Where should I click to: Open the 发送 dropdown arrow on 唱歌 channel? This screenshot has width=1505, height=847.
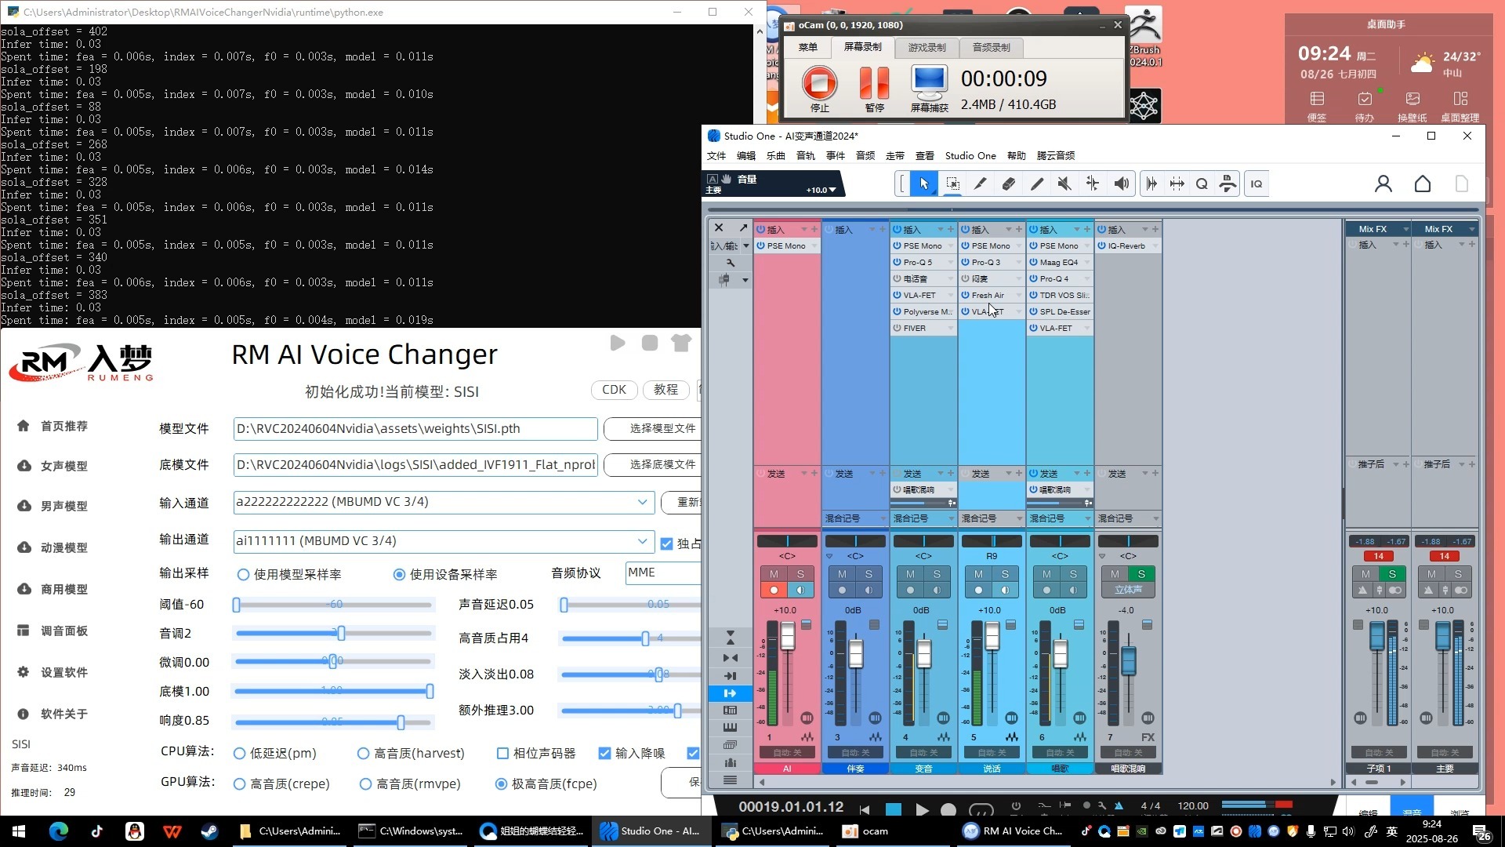1077,473
